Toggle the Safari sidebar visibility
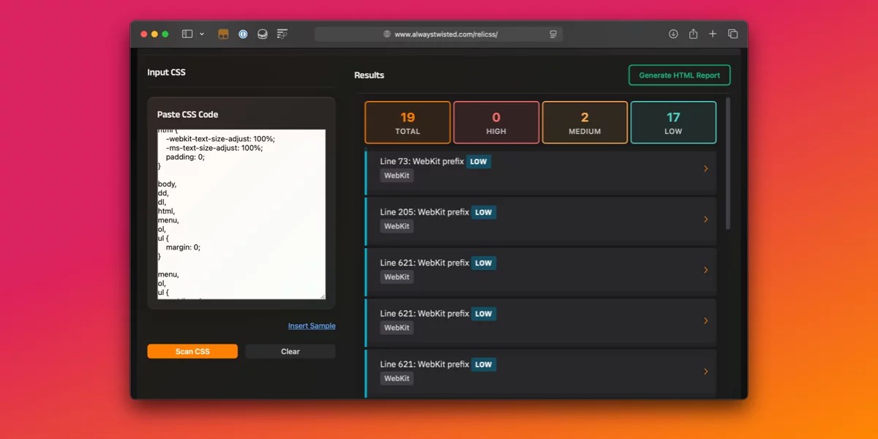The image size is (878, 439). 187,33
